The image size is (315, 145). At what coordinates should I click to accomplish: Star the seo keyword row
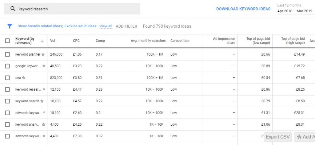[23, 78]
